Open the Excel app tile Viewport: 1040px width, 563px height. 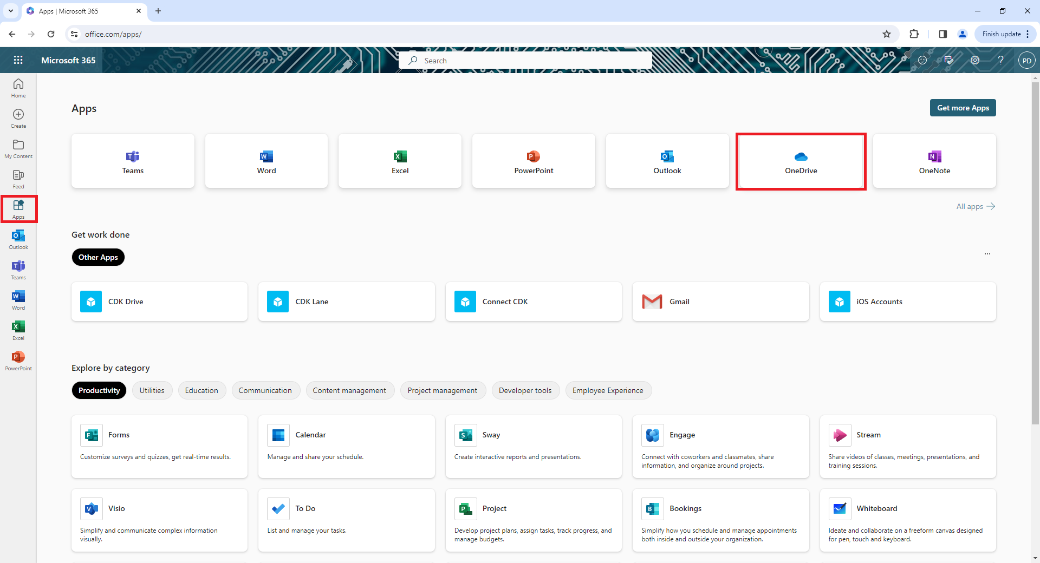pos(400,161)
